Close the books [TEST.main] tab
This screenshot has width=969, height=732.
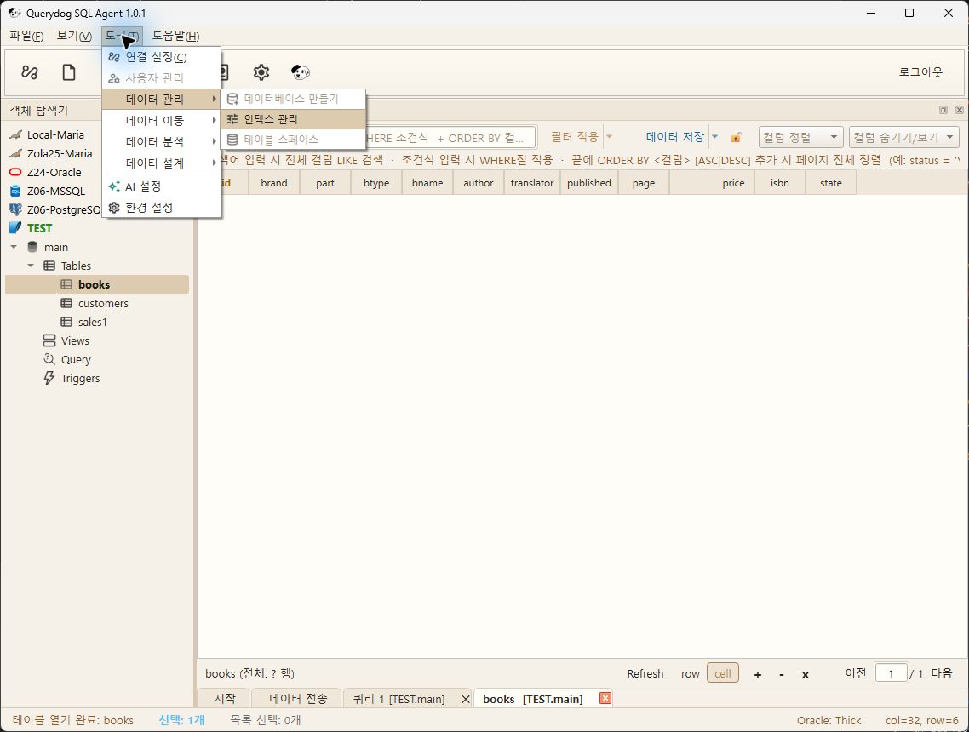(605, 698)
